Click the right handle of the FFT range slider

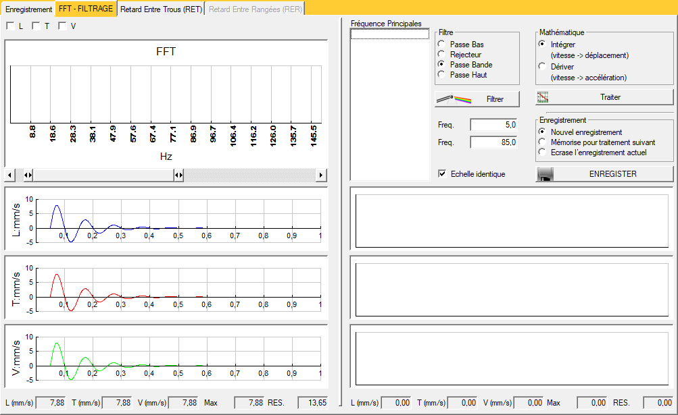[178, 175]
